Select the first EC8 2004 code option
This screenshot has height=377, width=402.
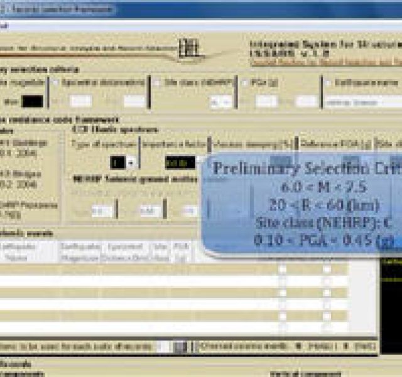pyautogui.click(x=23, y=148)
